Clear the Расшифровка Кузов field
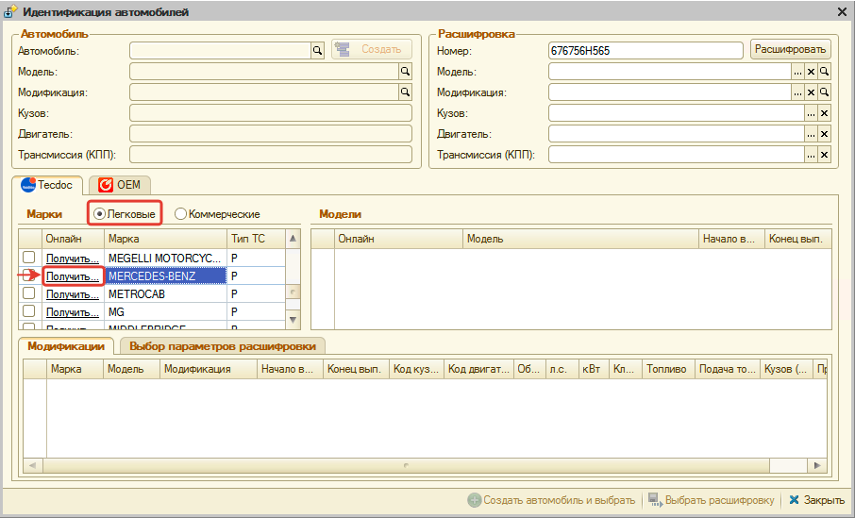 (824, 113)
